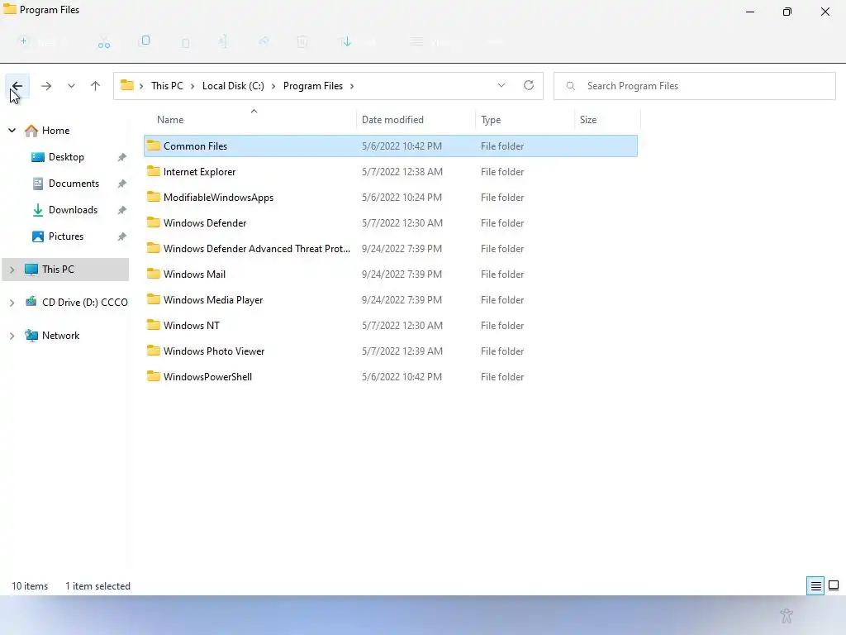This screenshot has height=635, width=846.
Task: Click 5/7/2022 12:39 AM date cell
Action: 402,351
